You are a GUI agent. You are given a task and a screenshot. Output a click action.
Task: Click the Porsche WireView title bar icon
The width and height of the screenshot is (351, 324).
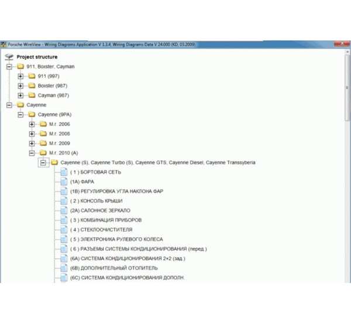click(x=4, y=45)
